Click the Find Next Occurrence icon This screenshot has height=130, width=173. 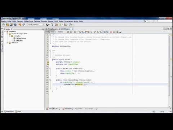point(85,32)
